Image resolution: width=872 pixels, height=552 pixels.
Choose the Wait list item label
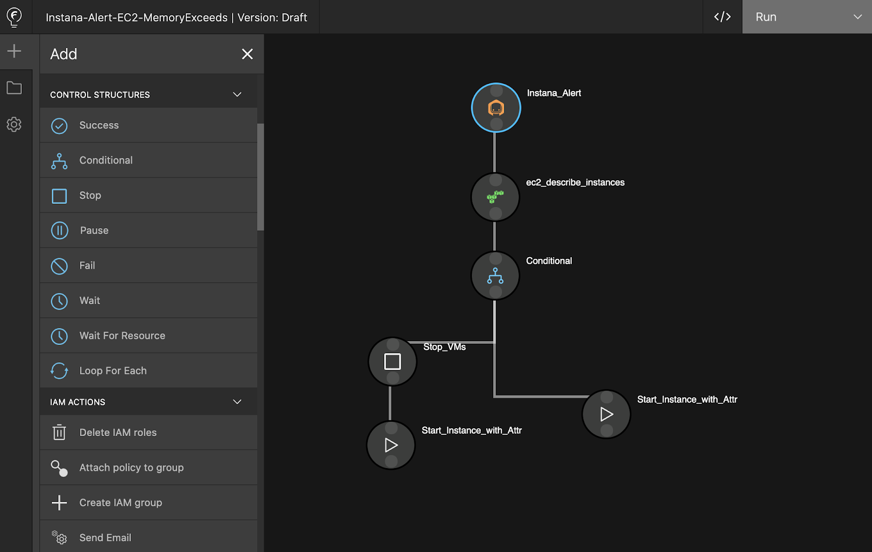pos(90,300)
